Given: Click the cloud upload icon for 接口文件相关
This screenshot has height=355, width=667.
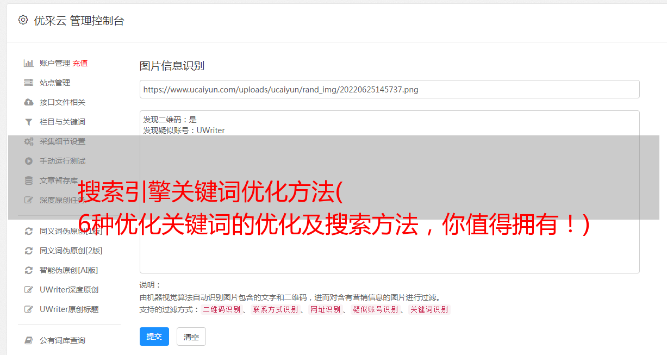Looking at the screenshot, I should pyautogui.click(x=29, y=102).
